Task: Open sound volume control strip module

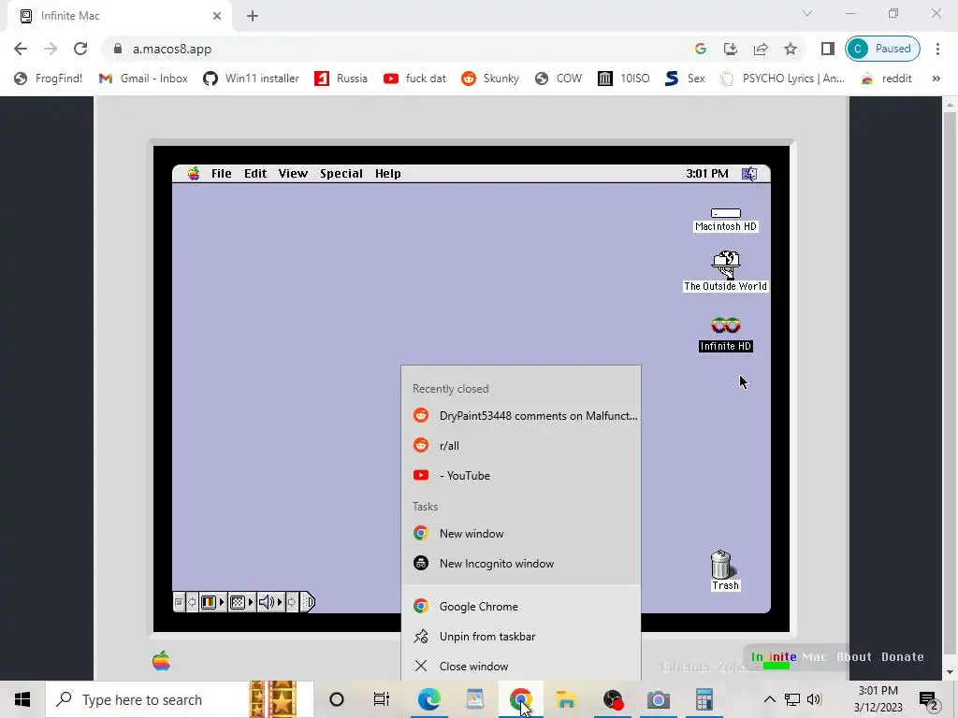Action: [270, 602]
